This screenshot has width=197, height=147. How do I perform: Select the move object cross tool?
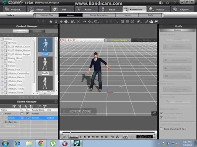[x=61, y=22]
